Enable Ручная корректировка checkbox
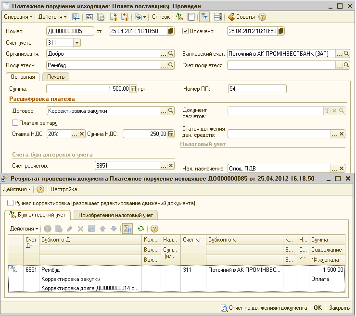This screenshot has width=356, height=316. tap(11, 203)
